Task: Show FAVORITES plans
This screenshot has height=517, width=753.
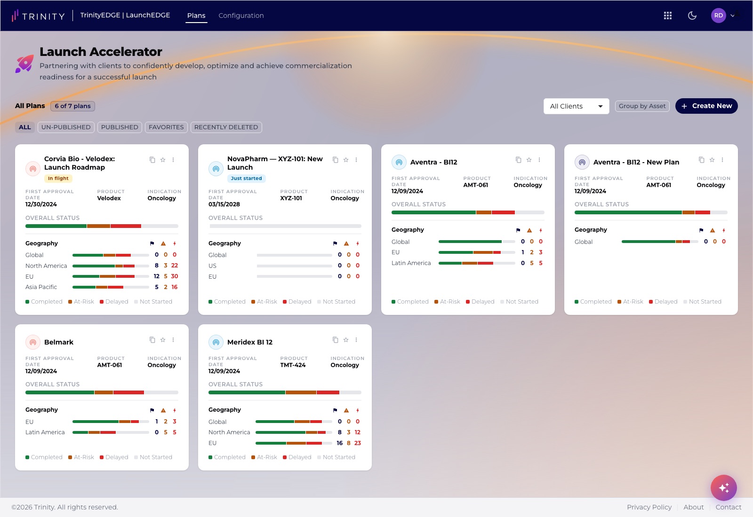Action: tap(166, 127)
